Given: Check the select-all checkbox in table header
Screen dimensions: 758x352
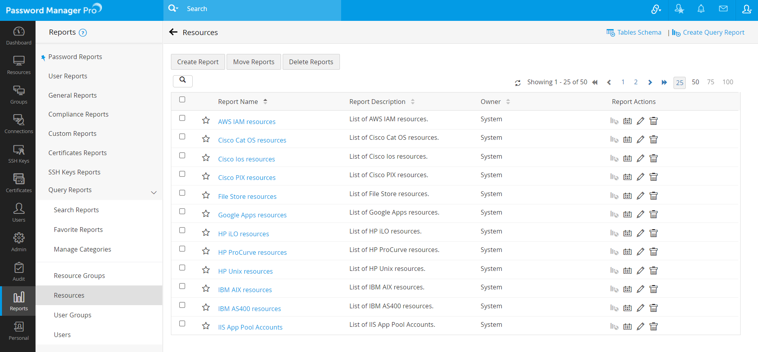Looking at the screenshot, I should (182, 100).
